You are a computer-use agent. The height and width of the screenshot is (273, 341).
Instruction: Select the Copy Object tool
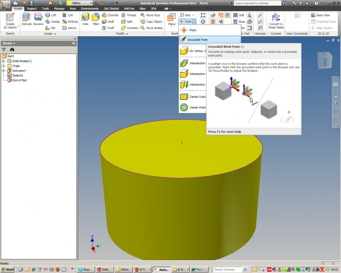151,21
